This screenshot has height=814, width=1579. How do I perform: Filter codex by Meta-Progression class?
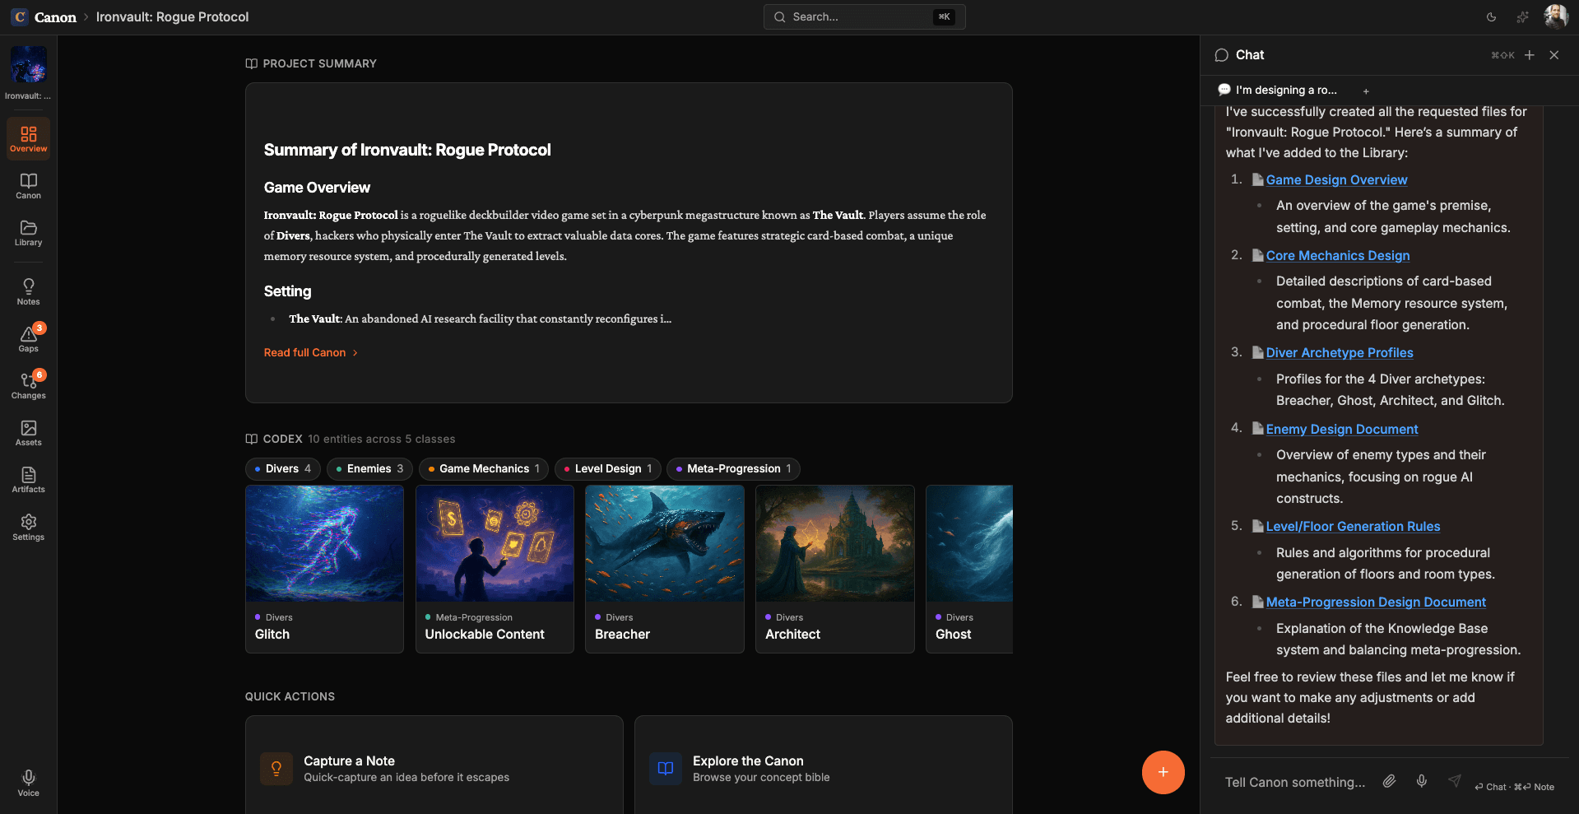733,469
